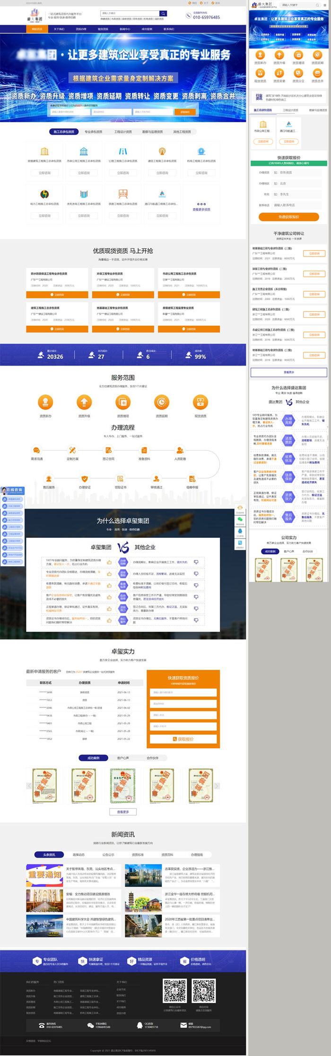The width and height of the screenshot is (331, 1056).
Task: Click the right arrow of certificate carousel
Action: click(x=217, y=786)
